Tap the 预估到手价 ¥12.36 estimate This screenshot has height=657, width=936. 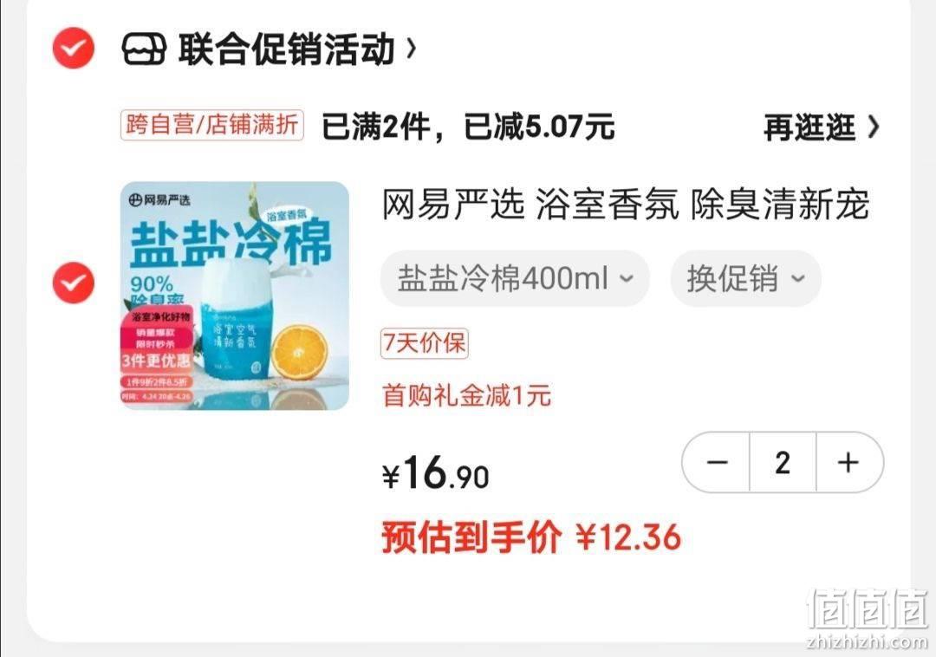(x=530, y=537)
